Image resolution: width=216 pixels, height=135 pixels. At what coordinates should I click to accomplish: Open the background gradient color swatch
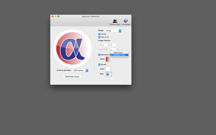(108, 59)
